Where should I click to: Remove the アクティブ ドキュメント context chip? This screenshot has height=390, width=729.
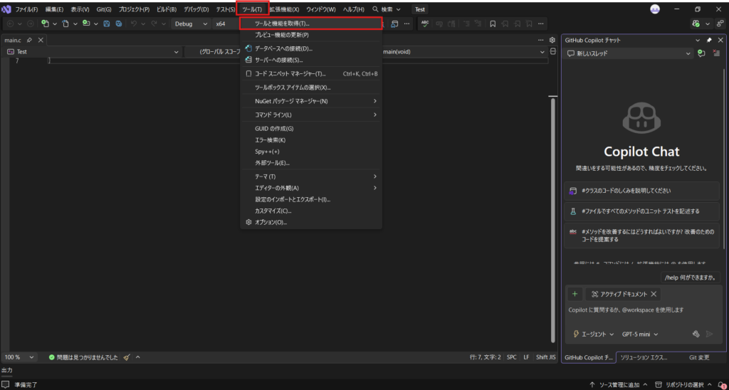pos(654,294)
